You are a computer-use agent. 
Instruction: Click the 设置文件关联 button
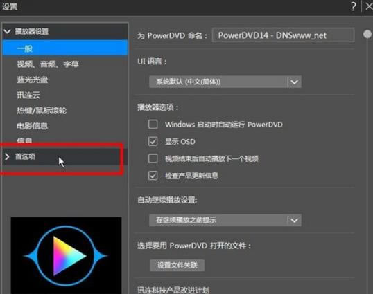tap(177, 265)
